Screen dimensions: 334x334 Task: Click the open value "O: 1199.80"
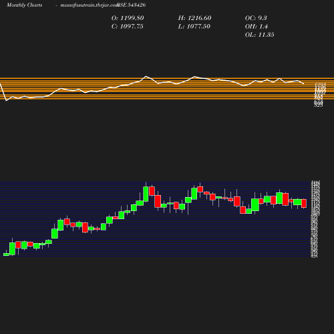[128, 18]
